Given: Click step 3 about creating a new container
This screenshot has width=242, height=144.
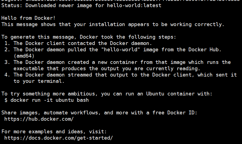Looking at the screenshot, I should click(118, 62).
